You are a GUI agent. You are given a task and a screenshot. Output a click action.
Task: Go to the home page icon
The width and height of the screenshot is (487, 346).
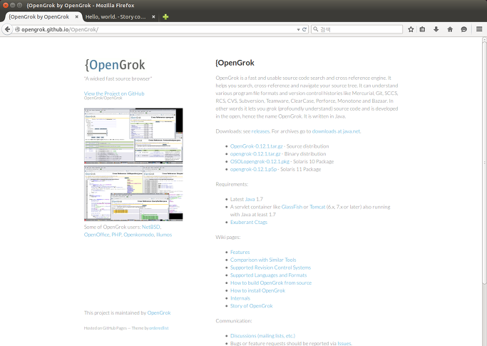coord(450,29)
